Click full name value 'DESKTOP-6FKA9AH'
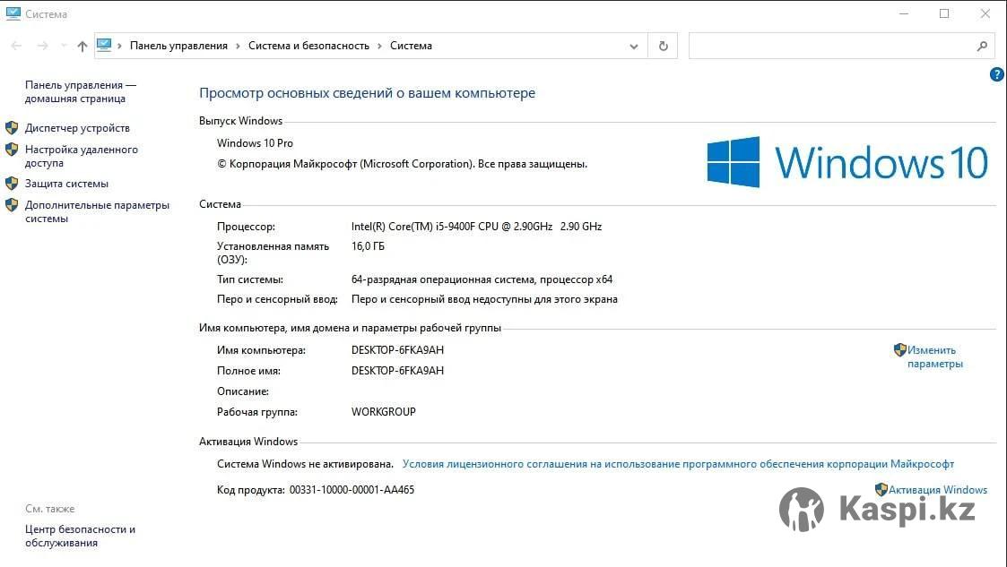The image size is (1007, 567). 397,371
